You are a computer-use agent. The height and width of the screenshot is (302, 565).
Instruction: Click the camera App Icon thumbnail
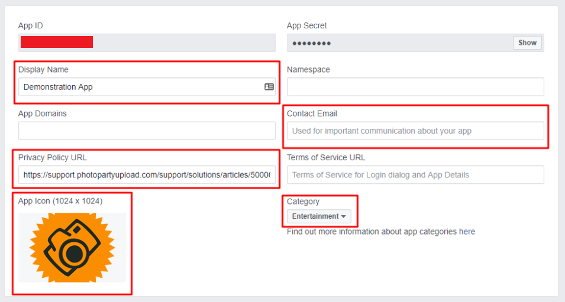(x=72, y=247)
